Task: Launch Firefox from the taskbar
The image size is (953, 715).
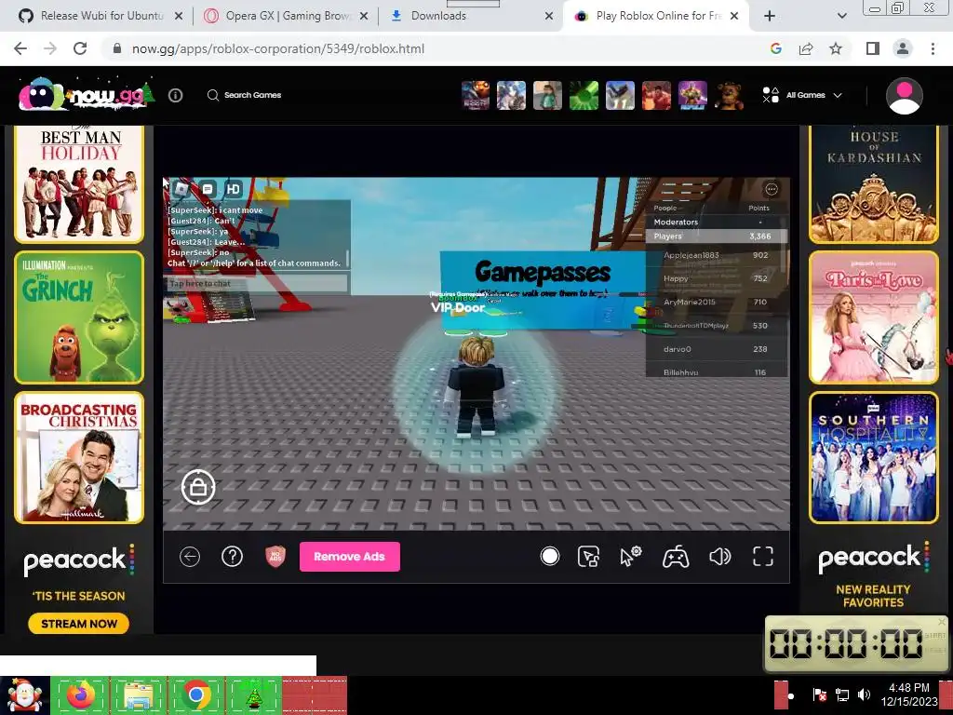Action: coord(80,695)
